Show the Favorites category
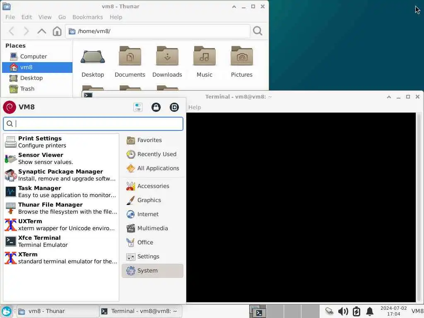This screenshot has height=318, width=424. (x=152, y=140)
